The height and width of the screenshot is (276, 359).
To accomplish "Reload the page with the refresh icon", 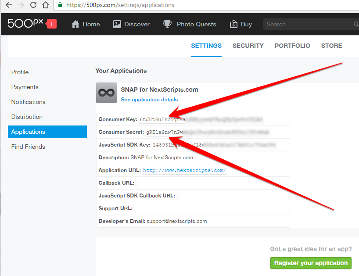I will (x=33, y=5).
